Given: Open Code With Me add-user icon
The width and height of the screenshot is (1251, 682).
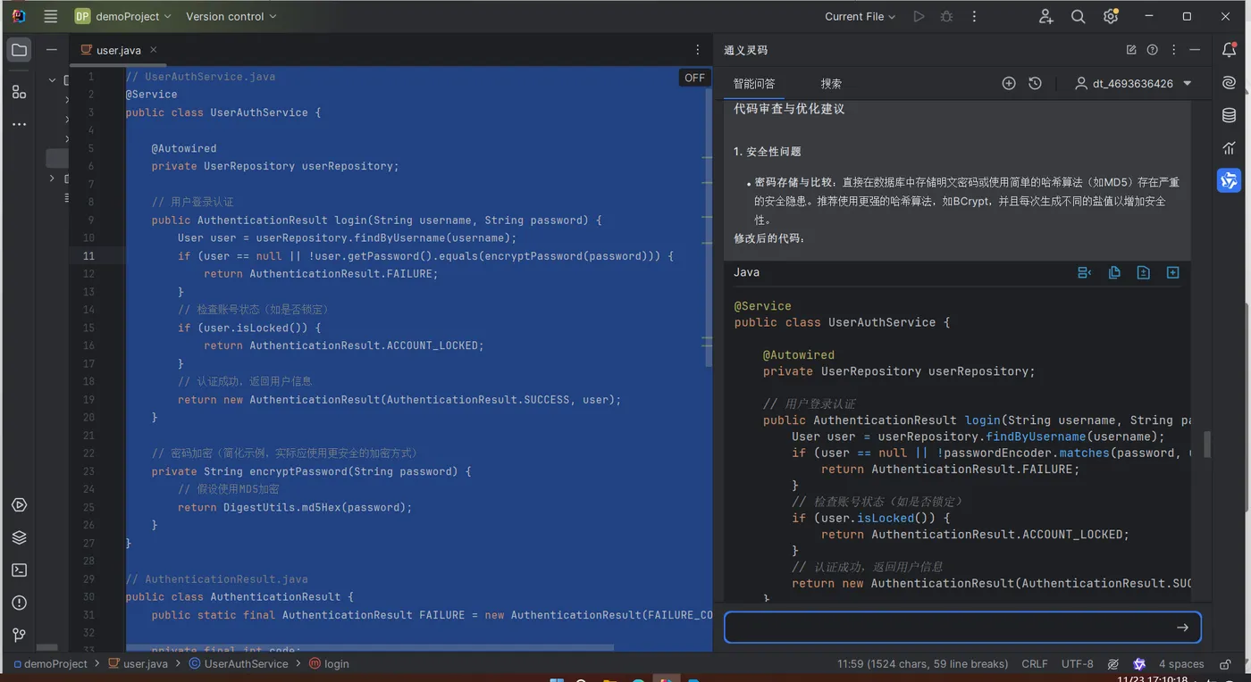Looking at the screenshot, I should pyautogui.click(x=1046, y=16).
